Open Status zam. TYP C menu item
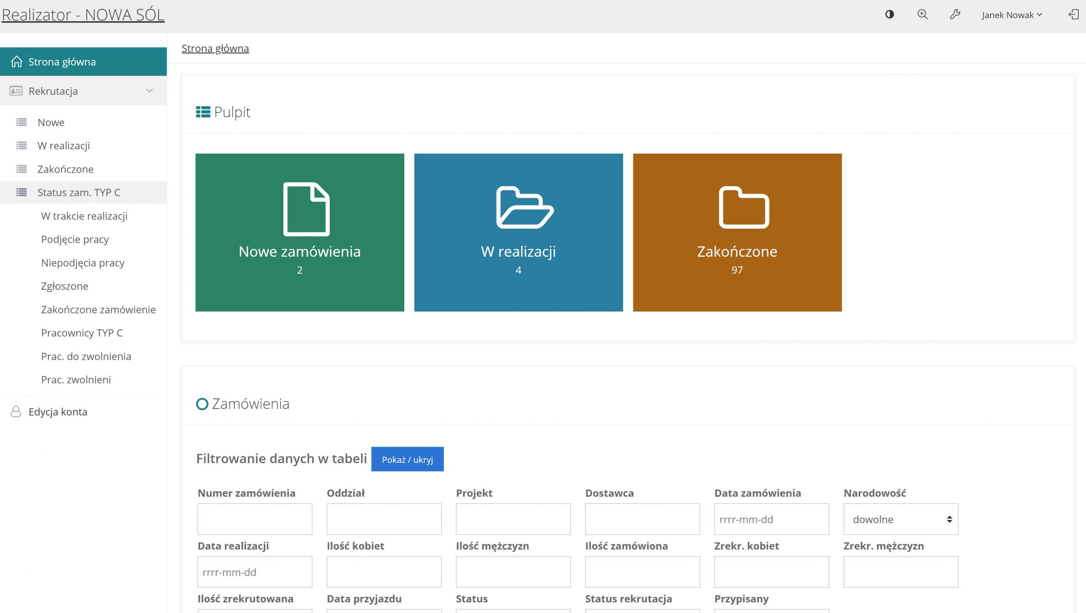This screenshot has height=613, width=1086. pos(79,193)
